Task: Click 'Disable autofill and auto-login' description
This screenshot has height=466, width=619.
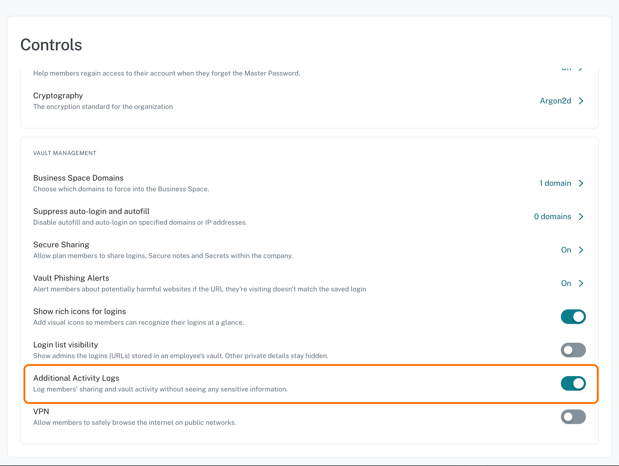Action: point(140,222)
